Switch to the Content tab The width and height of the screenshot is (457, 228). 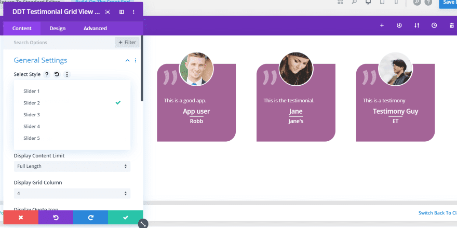pos(22,28)
